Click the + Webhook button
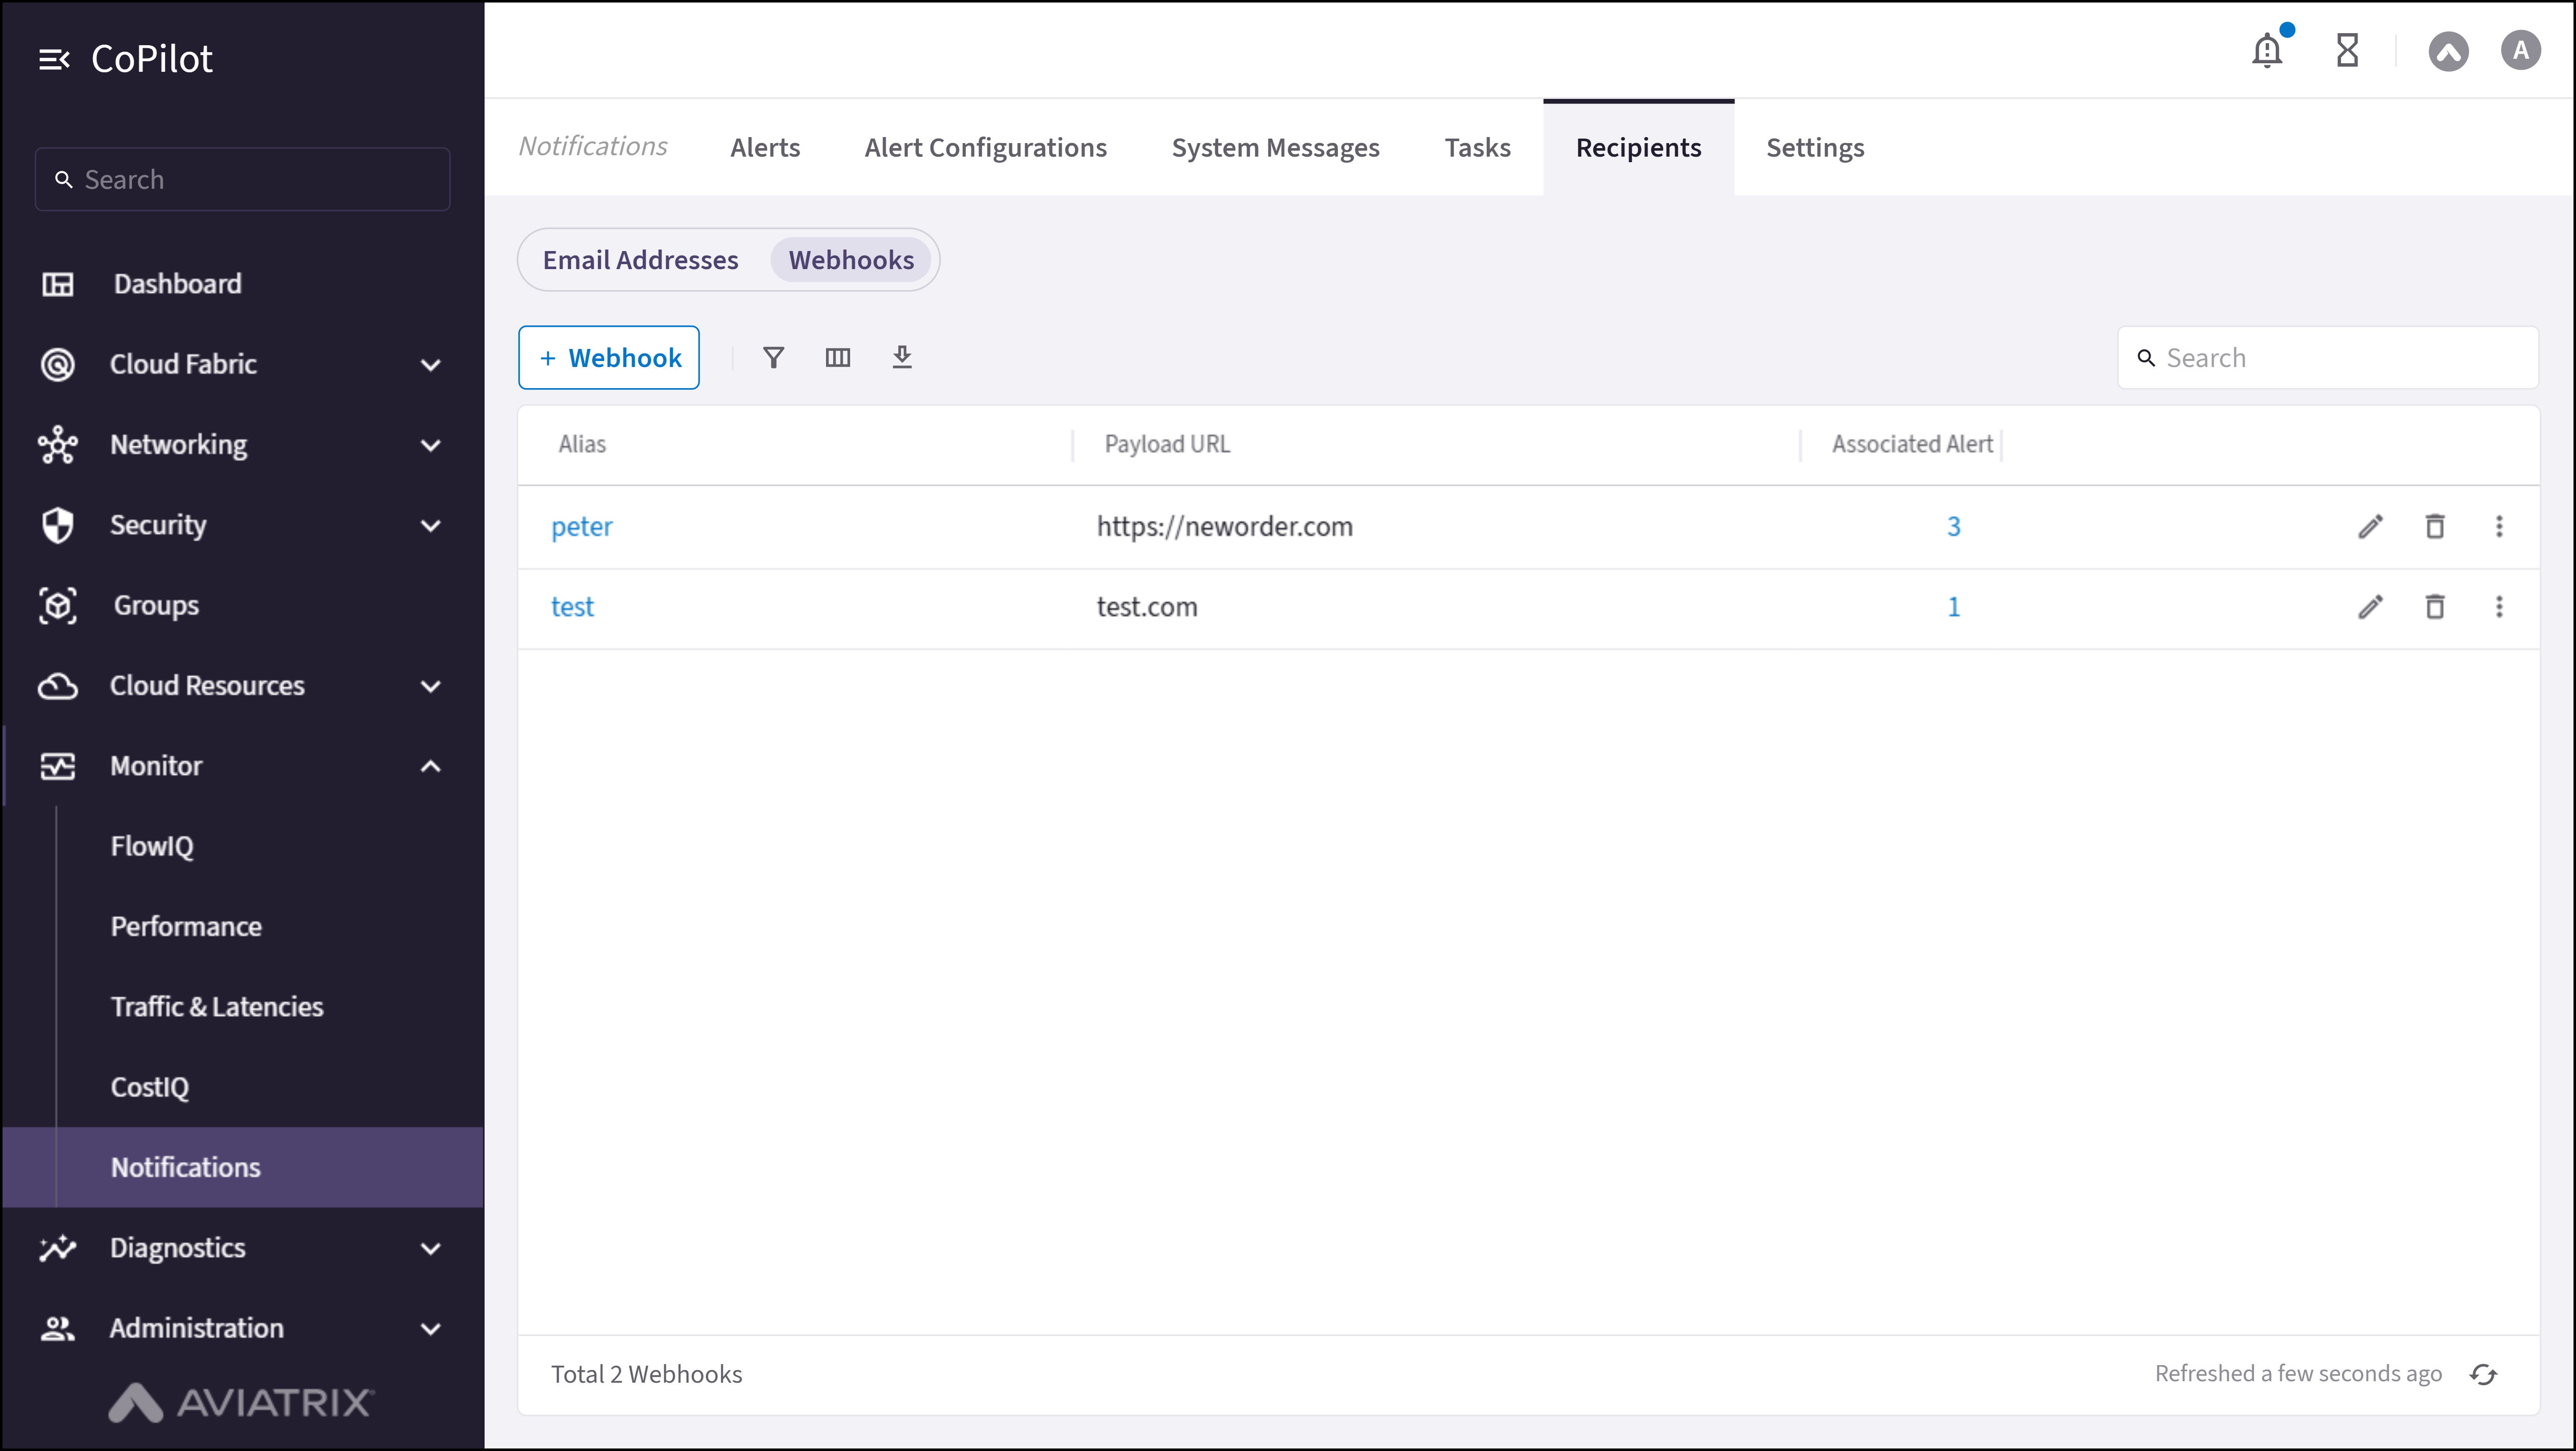Viewport: 2576px width, 1451px height. [608, 357]
